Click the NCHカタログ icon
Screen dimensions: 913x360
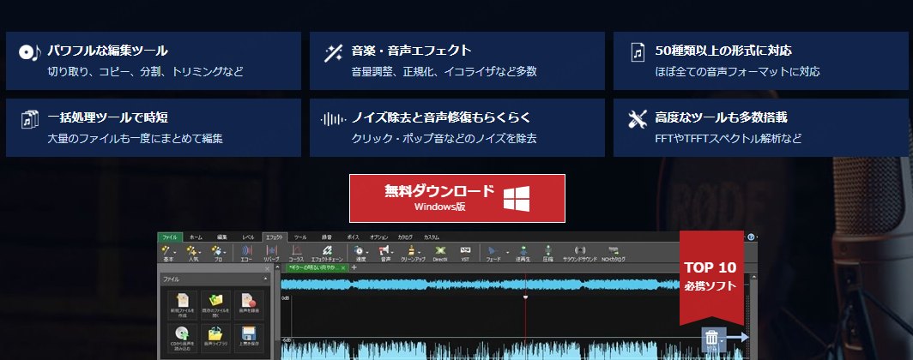click(x=614, y=252)
